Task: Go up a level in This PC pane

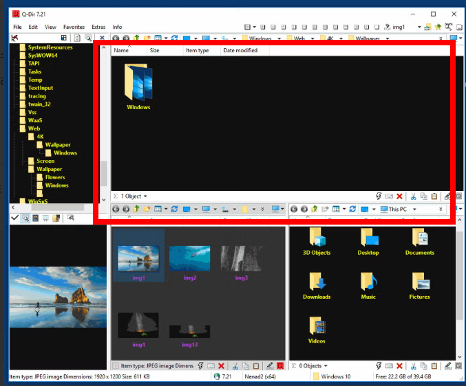Action: (x=315, y=209)
